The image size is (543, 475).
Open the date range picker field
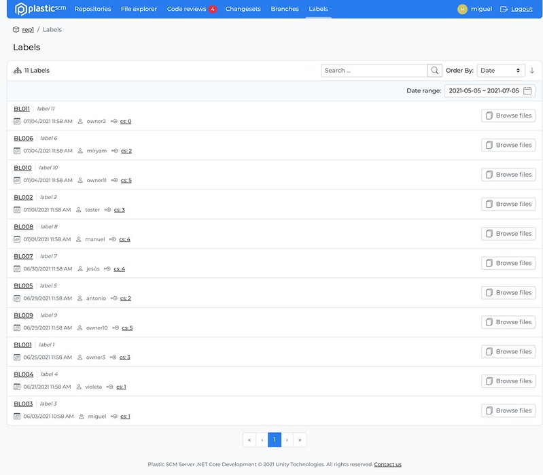tap(490, 90)
